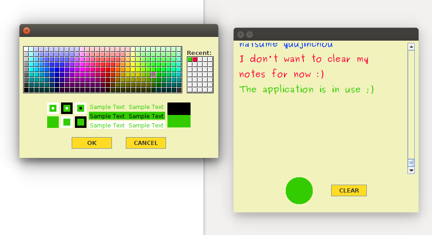
Task: Choose the green swatch under Recent
Action: tap(190, 60)
